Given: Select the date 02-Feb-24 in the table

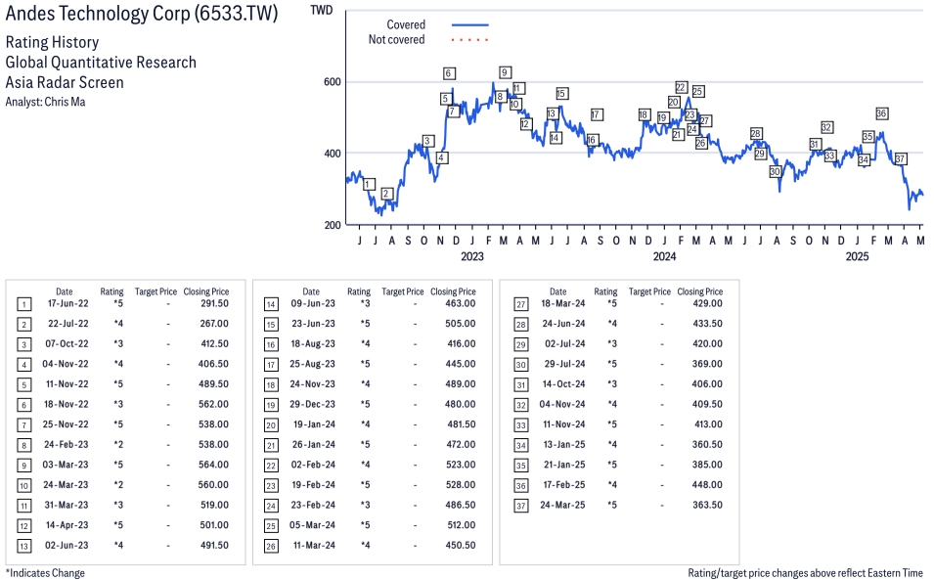Looking at the screenshot, I should pyautogui.click(x=313, y=465).
